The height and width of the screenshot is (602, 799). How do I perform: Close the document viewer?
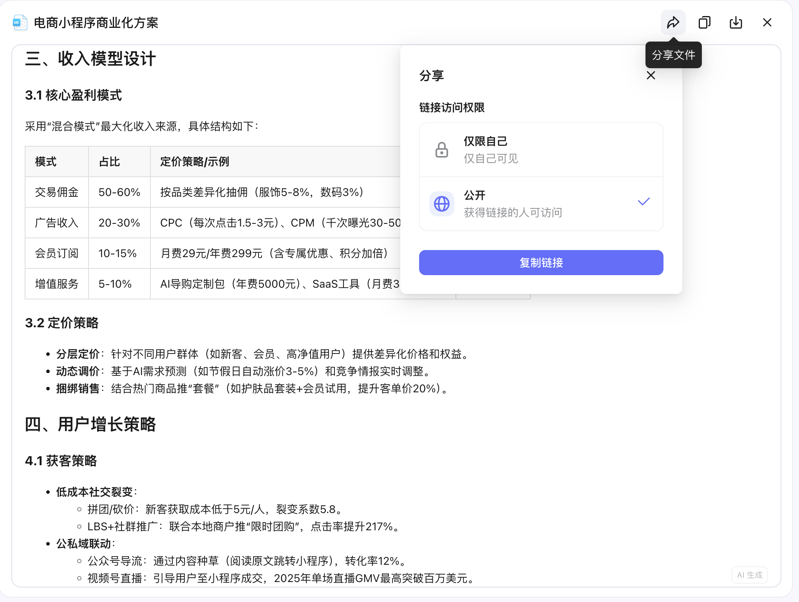[766, 22]
